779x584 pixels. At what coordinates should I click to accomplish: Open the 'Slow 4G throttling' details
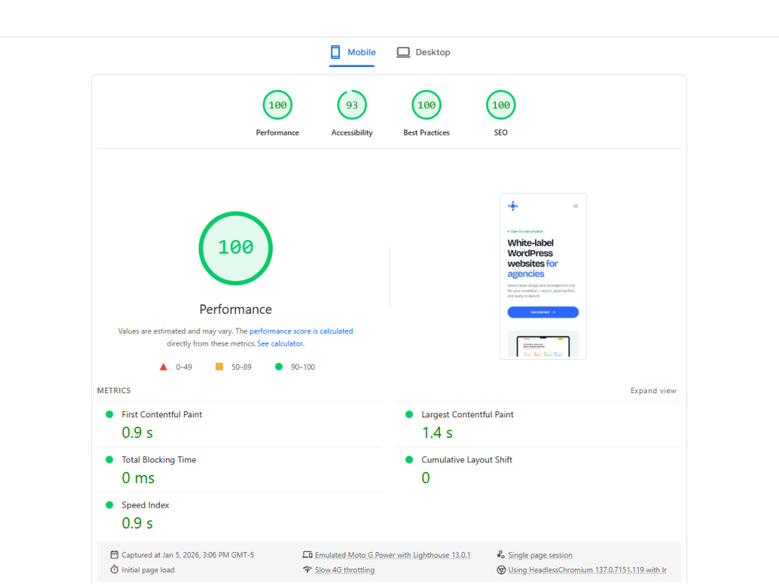[345, 570]
